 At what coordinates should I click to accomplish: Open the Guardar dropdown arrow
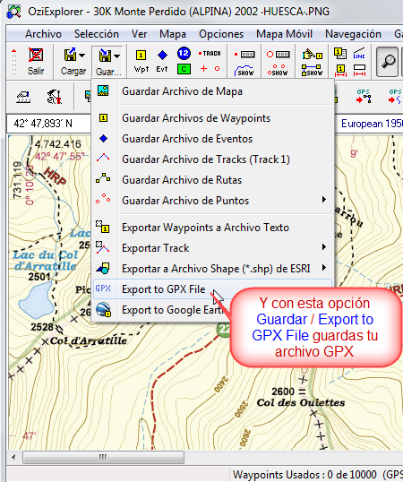click(x=117, y=56)
